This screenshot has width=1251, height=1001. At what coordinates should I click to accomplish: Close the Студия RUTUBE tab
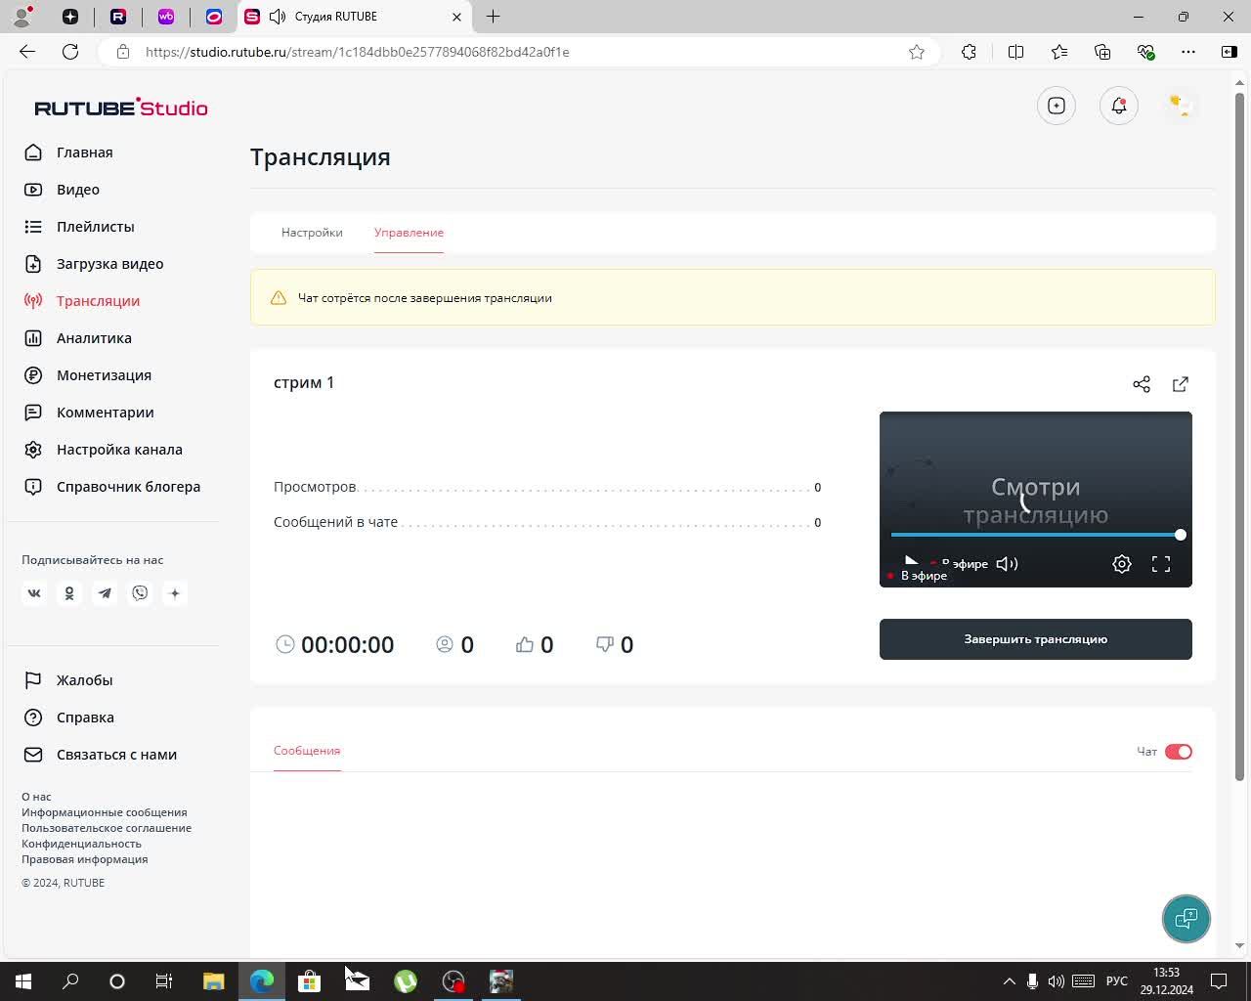pyautogui.click(x=456, y=17)
